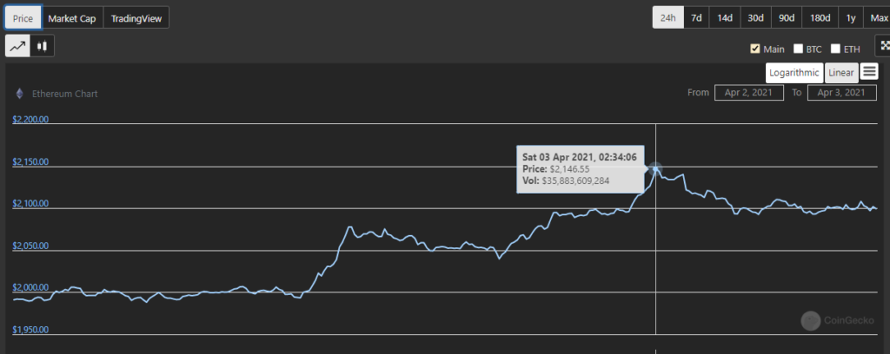The height and width of the screenshot is (354, 890).
Task: Click the From date field
Action: click(x=749, y=93)
